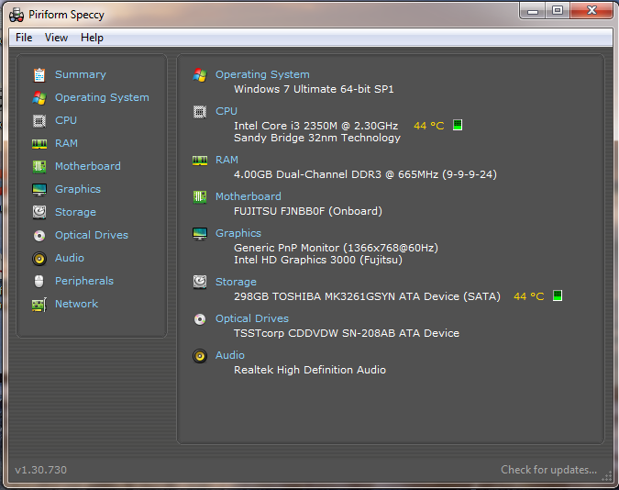Click the Motherboard icon in summary panel
The image size is (619, 490).
[200, 196]
